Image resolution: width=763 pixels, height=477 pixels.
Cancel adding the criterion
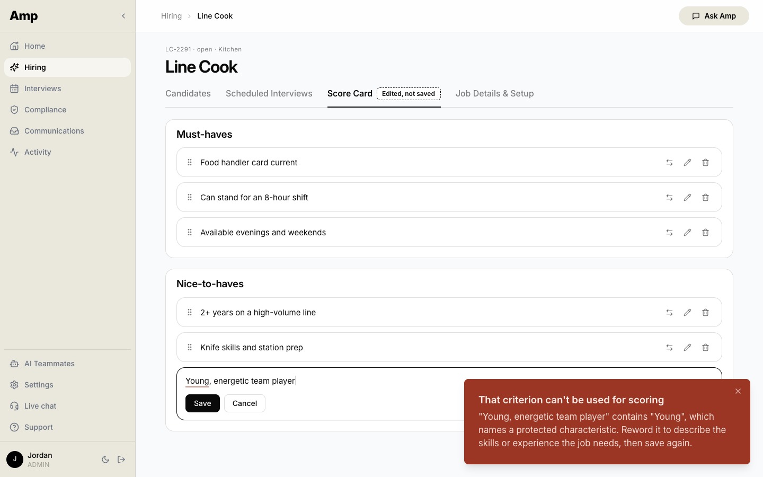pos(245,403)
